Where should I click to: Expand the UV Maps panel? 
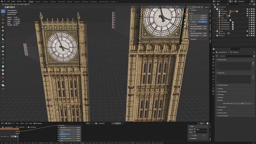click(x=220, y=89)
